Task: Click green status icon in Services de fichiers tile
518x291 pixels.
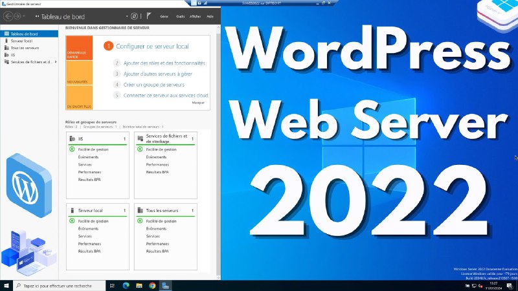Action: coord(140,149)
